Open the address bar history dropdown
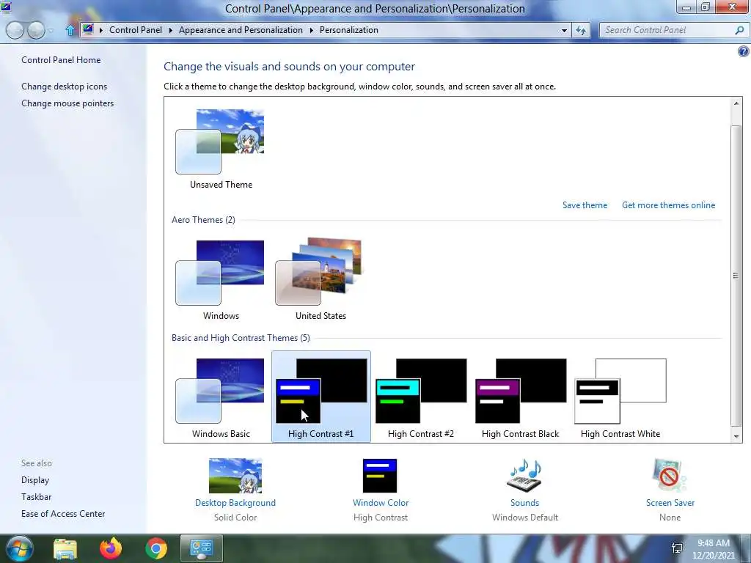This screenshot has width=751, height=563. pos(564,30)
